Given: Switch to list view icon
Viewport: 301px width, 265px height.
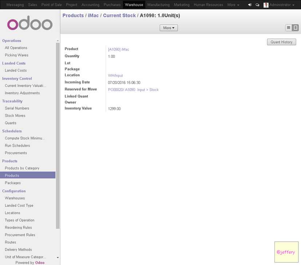Looking at the screenshot, I should [x=288, y=28].
